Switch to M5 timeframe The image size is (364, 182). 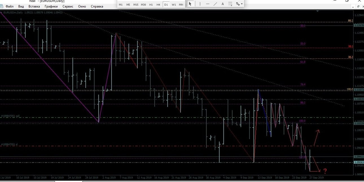(128, 4)
